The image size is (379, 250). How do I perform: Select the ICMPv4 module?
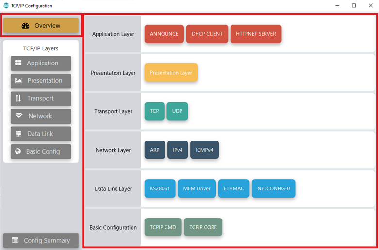[204, 150]
